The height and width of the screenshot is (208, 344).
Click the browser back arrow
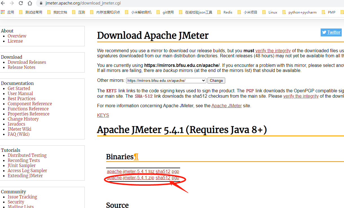tap(3, 3)
